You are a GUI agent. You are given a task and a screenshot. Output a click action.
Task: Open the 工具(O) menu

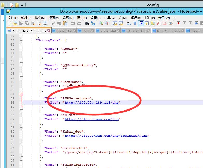110,18
